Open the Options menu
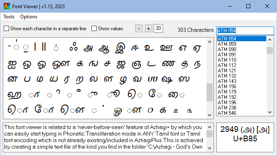Viewport: 277px width, 156px height. pyautogui.click(x=29, y=17)
